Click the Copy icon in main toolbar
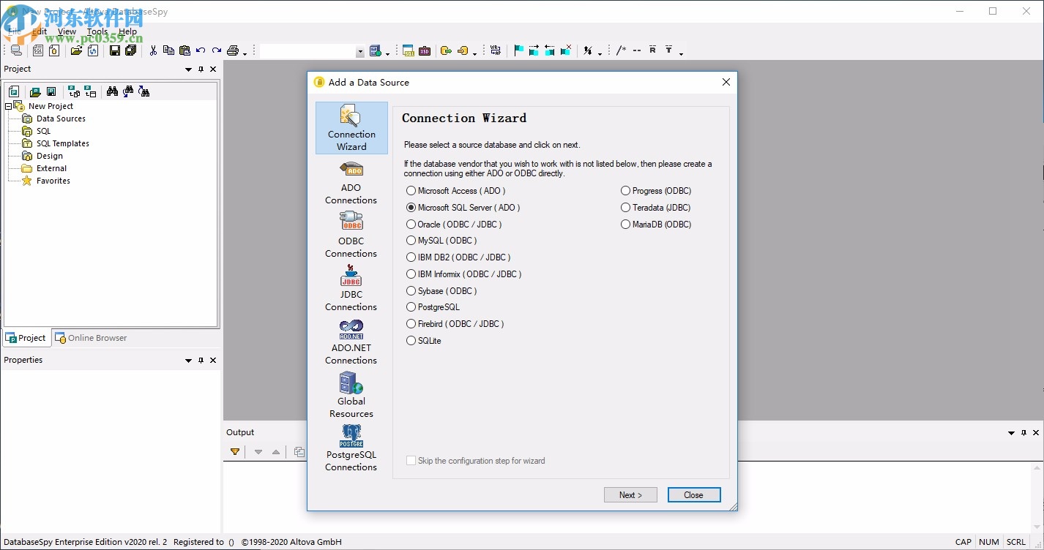 pyautogui.click(x=168, y=50)
